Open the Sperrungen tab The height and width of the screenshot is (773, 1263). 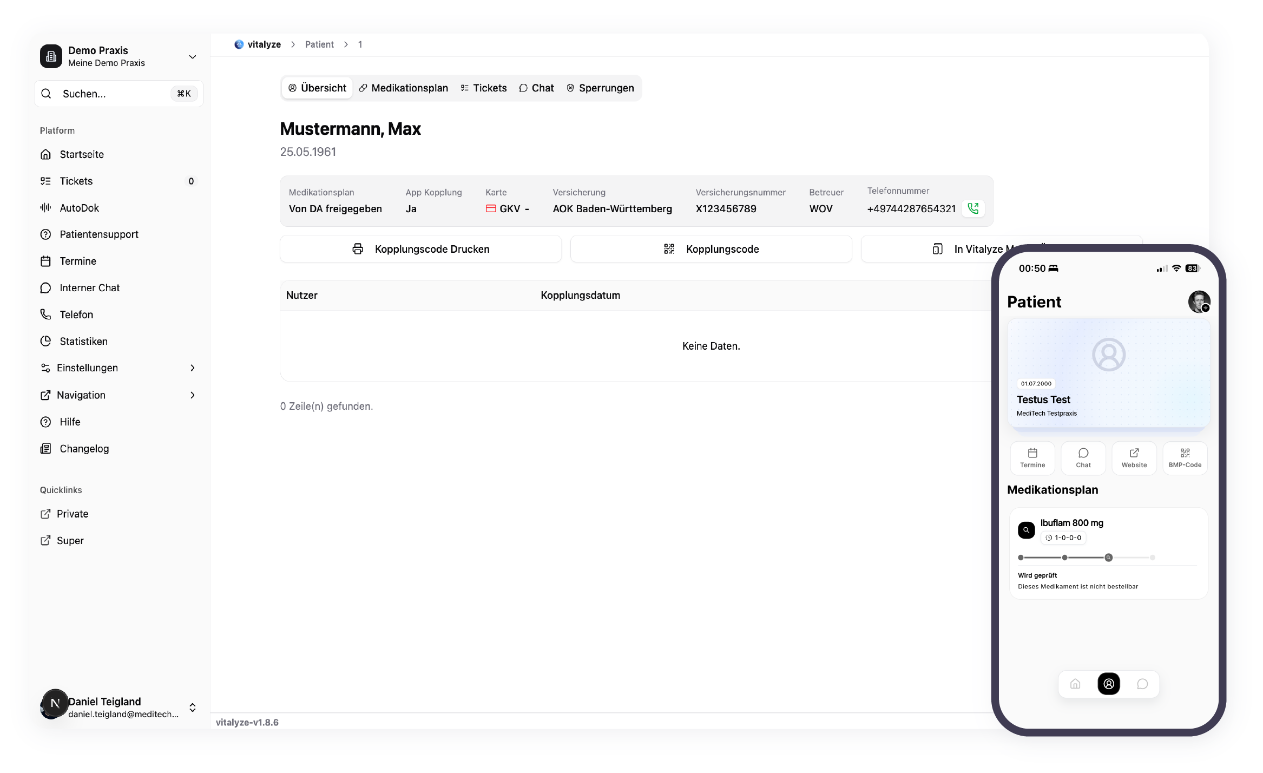coord(600,88)
